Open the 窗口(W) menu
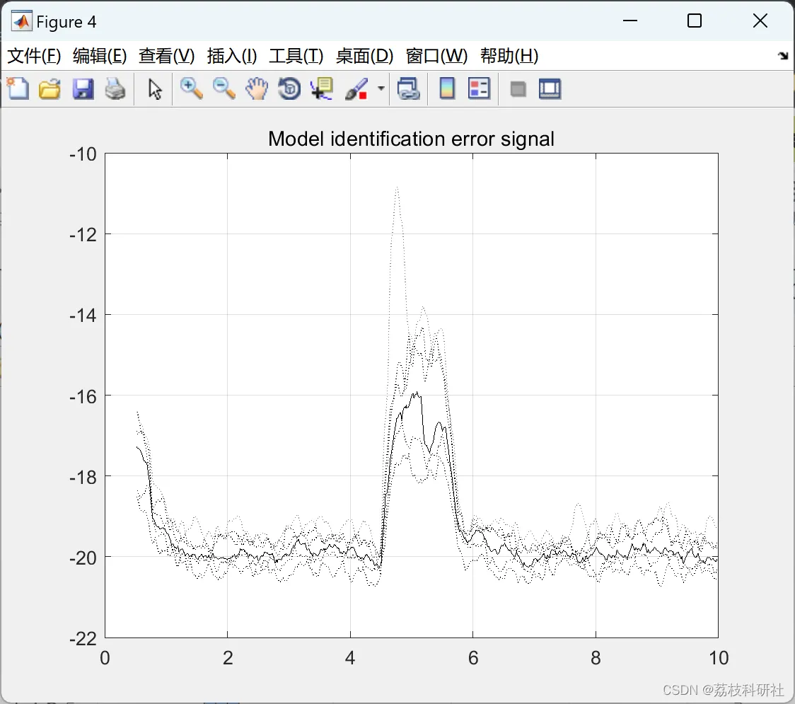Viewport: 795px width, 704px height. click(436, 56)
